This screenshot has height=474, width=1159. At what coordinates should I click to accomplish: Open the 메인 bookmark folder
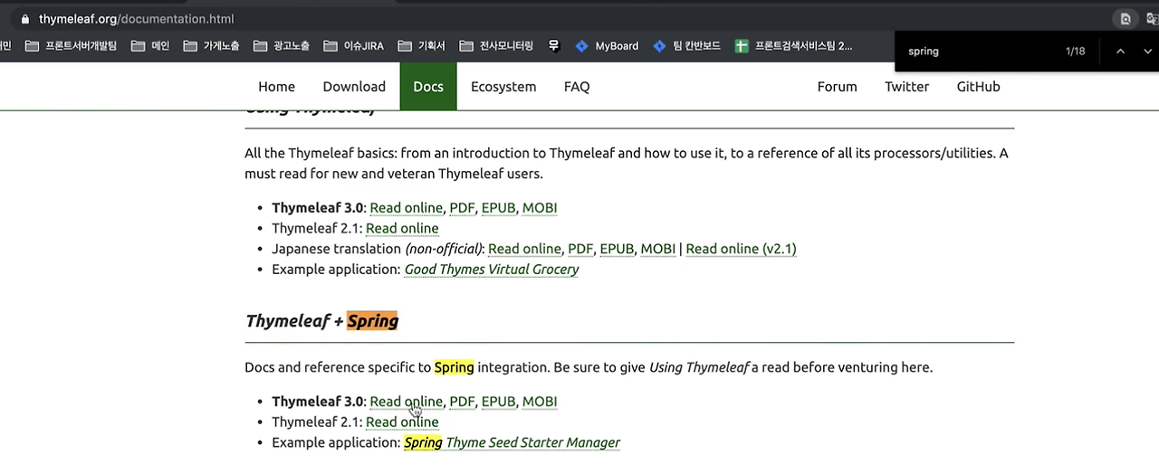point(150,46)
